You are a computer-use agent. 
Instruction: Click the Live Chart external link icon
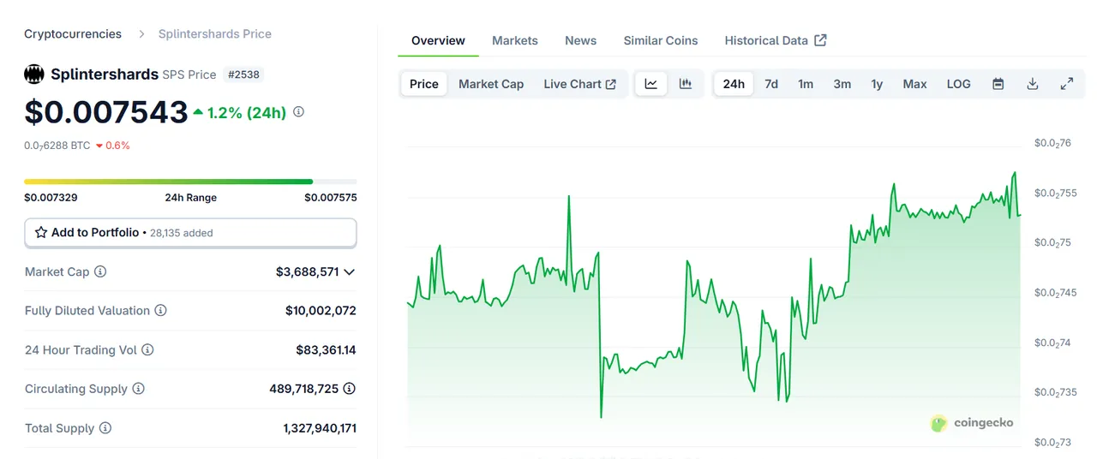(x=611, y=84)
